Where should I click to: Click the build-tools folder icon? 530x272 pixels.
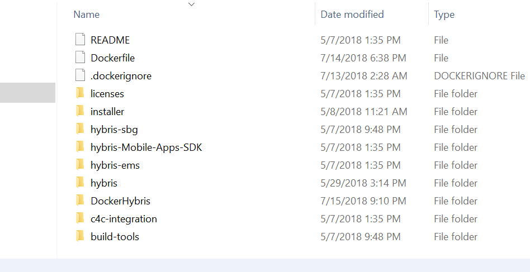pyautogui.click(x=80, y=237)
